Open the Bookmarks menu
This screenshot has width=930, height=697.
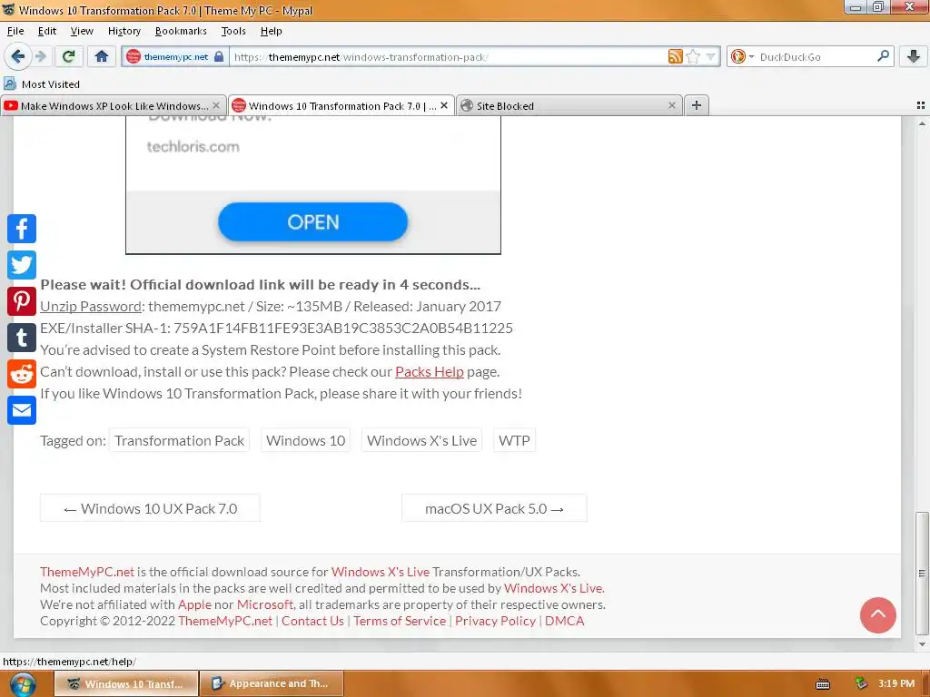pyautogui.click(x=181, y=31)
